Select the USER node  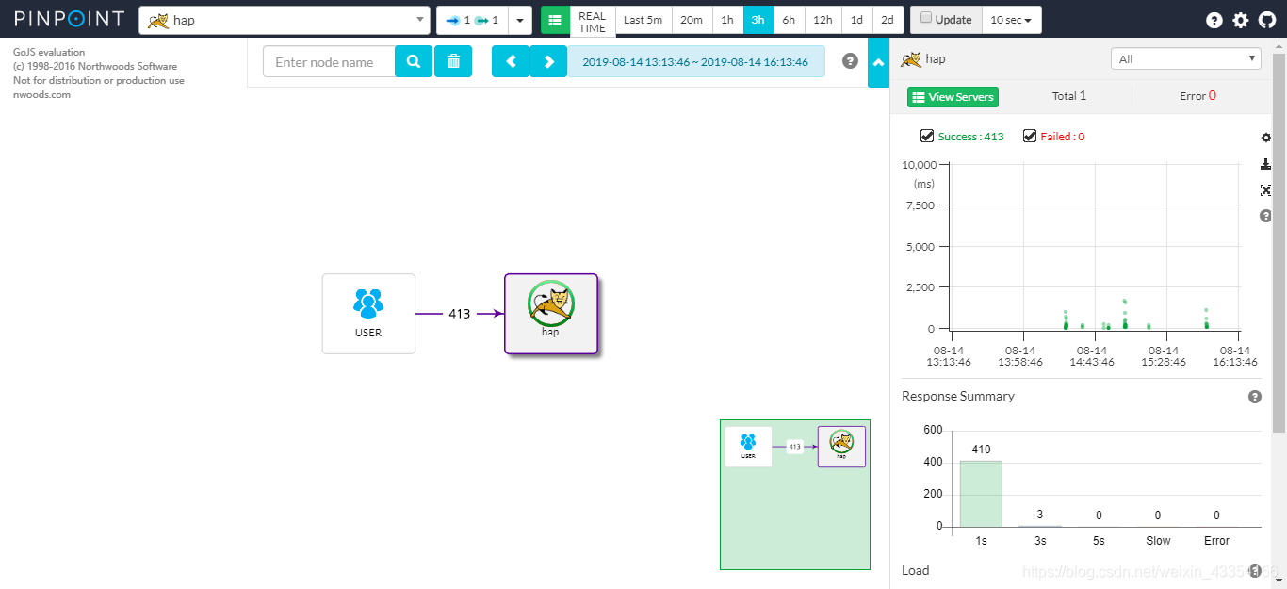click(x=368, y=314)
